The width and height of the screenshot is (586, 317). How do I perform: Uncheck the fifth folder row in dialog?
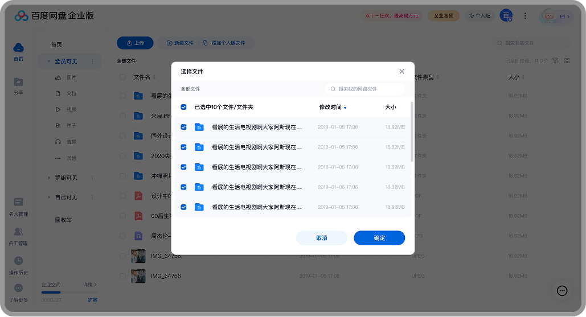[183, 207]
